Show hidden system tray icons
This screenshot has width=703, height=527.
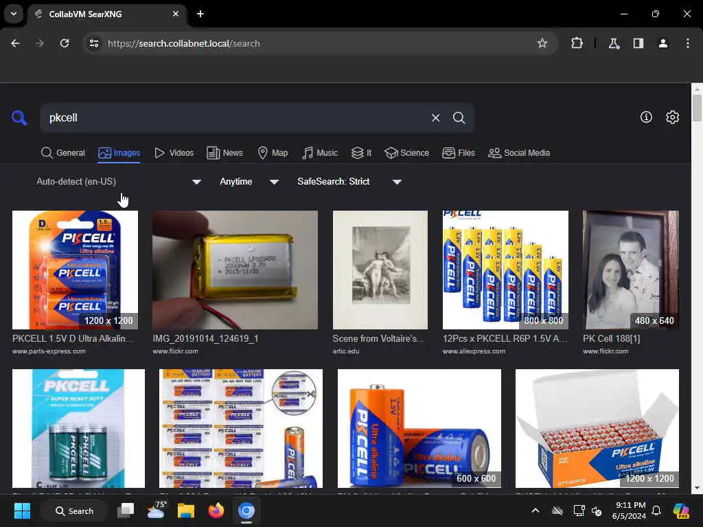click(x=535, y=511)
